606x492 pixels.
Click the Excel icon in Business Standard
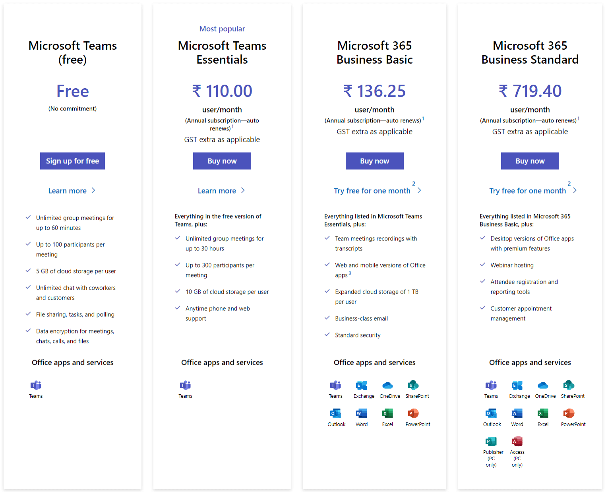(x=543, y=413)
